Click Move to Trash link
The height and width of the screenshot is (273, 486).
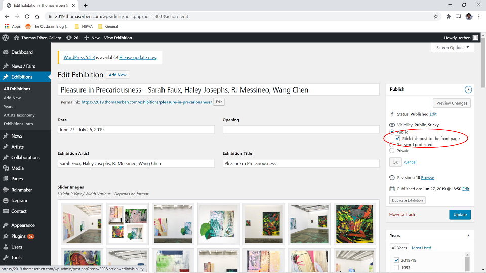click(x=401, y=214)
